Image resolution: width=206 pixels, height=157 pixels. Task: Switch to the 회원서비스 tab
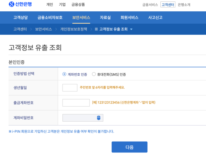pos(129,17)
